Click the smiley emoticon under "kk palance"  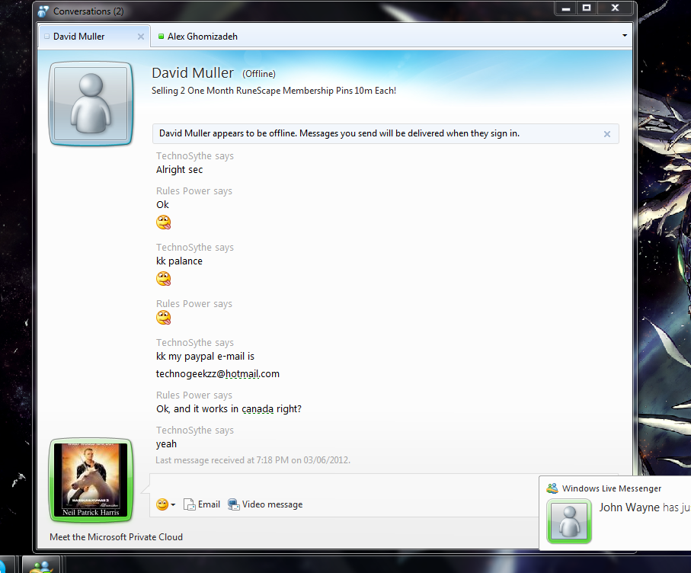pyautogui.click(x=164, y=279)
